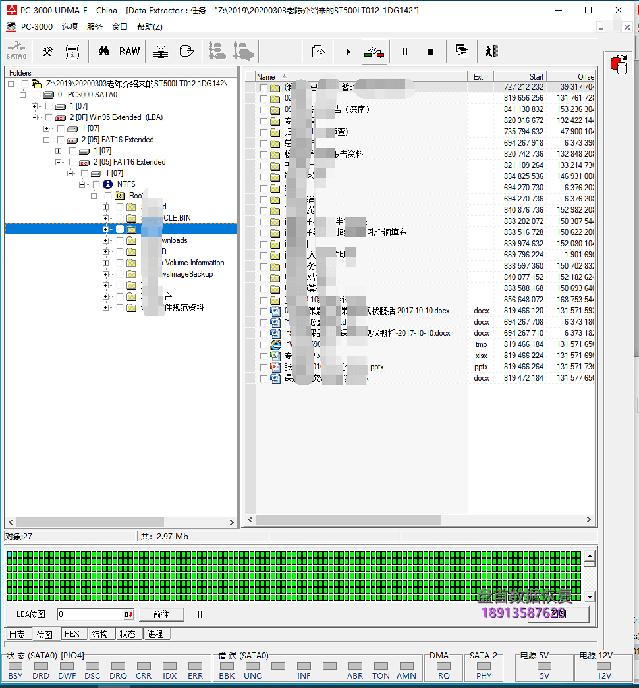Collapse the Root folder node
The width and height of the screenshot is (639, 688).
point(94,196)
